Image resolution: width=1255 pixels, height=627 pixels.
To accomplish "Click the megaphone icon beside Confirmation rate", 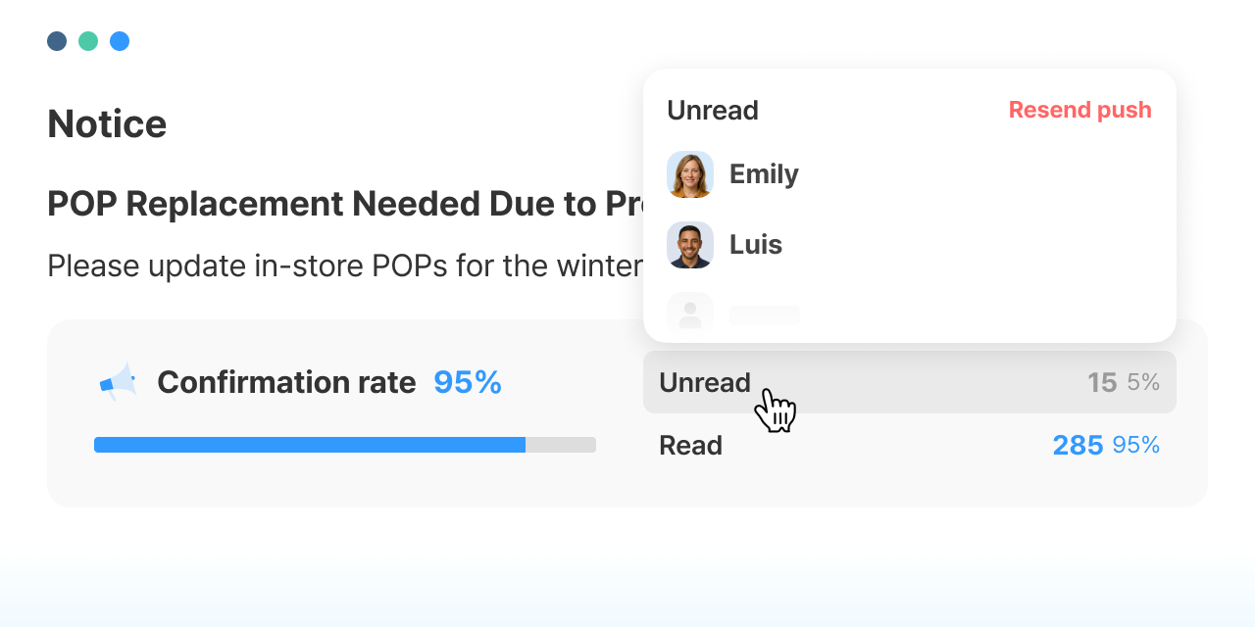I will tap(119, 382).
